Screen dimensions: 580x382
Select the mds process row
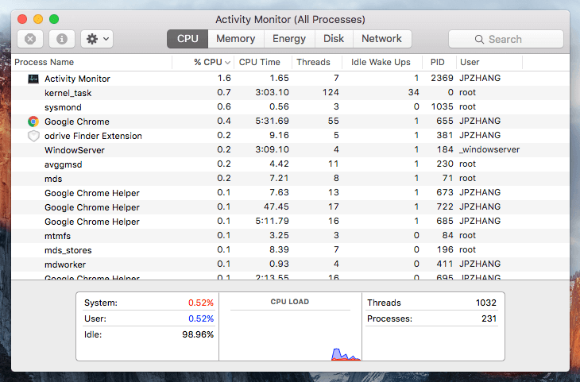pyautogui.click(x=290, y=179)
